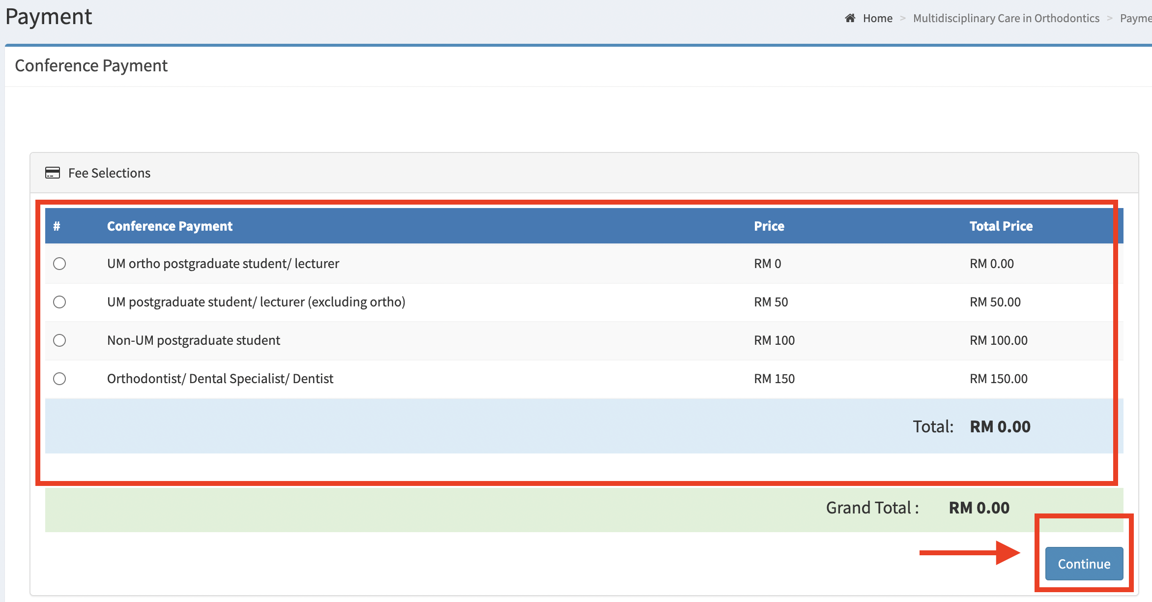Click the 'Price' column header
Viewport: 1152px width, 602px height.
point(769,226)
